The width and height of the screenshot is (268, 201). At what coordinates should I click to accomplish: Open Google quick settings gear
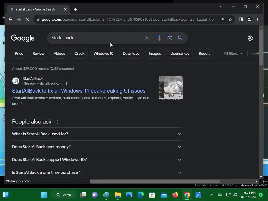[250, 38]
